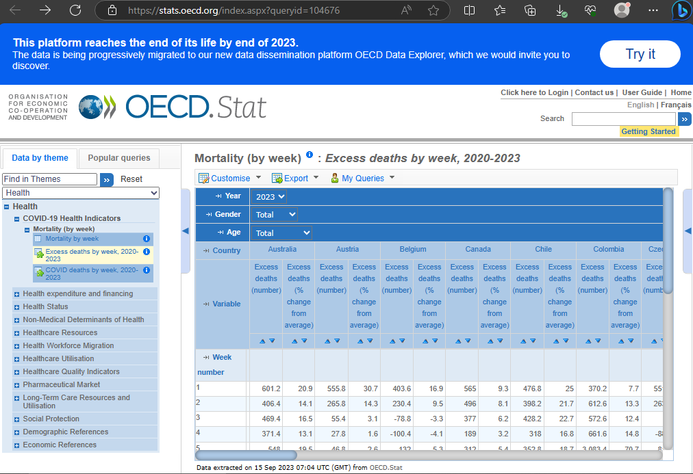The image size is (693, 474).
Task: Go to Home link
Action: 681,92
